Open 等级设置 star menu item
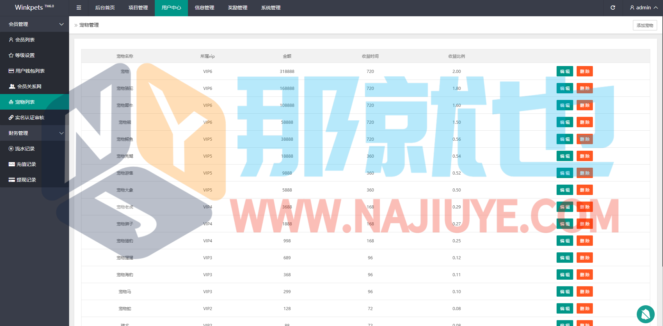 (x=25, y=55)
